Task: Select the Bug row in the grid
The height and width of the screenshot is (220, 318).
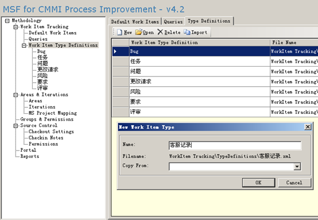Action: (215, 51)
